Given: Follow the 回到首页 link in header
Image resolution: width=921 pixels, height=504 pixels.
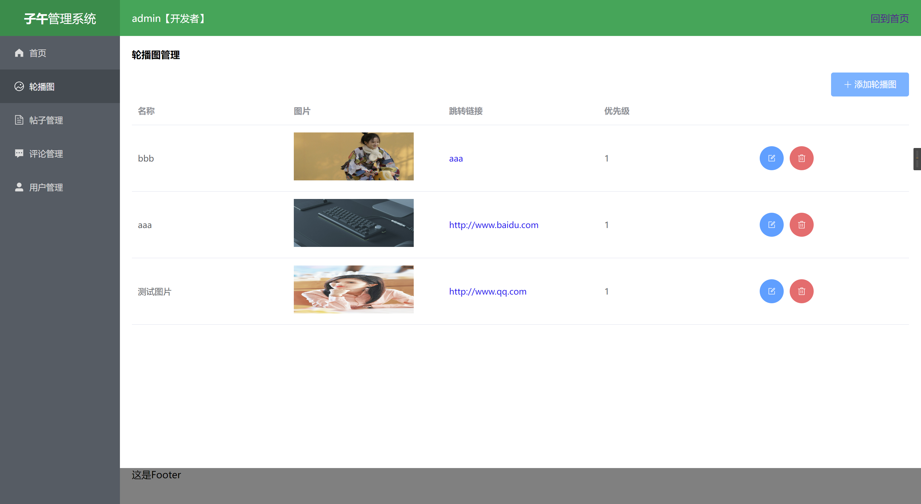Looking at the screenshot, I should (x=889, y=19).
